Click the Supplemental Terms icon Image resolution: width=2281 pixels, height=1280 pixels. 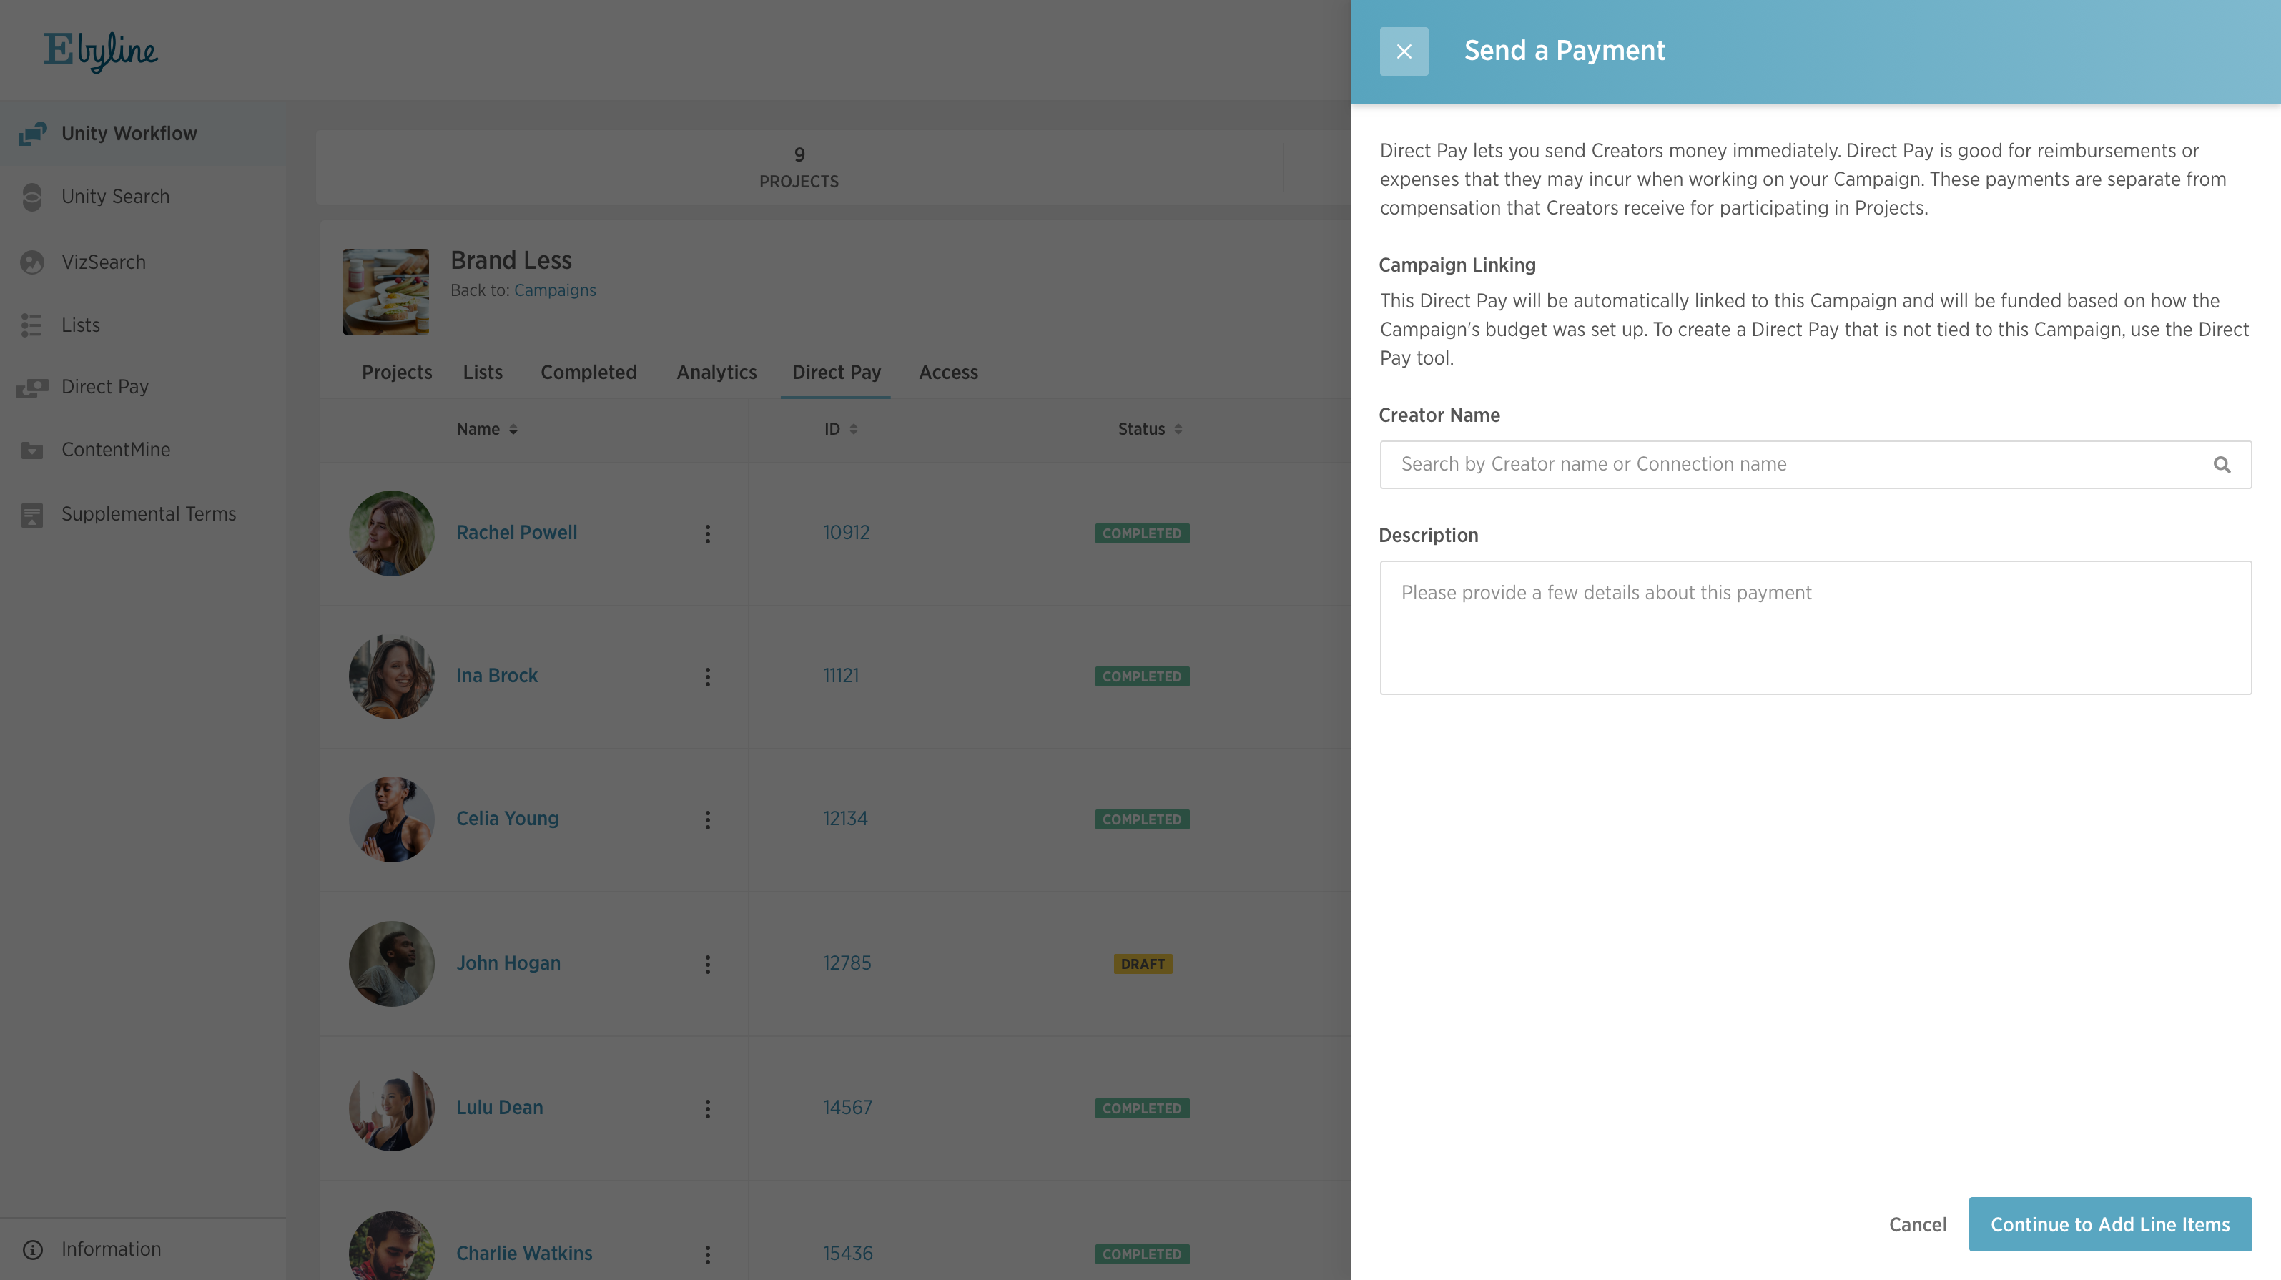click(32, 515)
